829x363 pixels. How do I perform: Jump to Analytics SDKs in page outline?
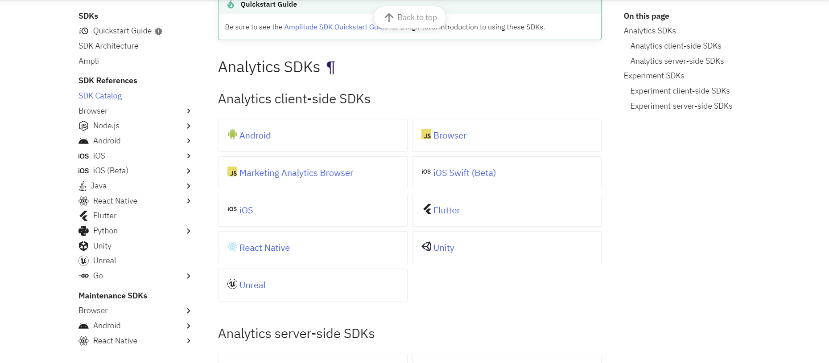click(650, 31)
